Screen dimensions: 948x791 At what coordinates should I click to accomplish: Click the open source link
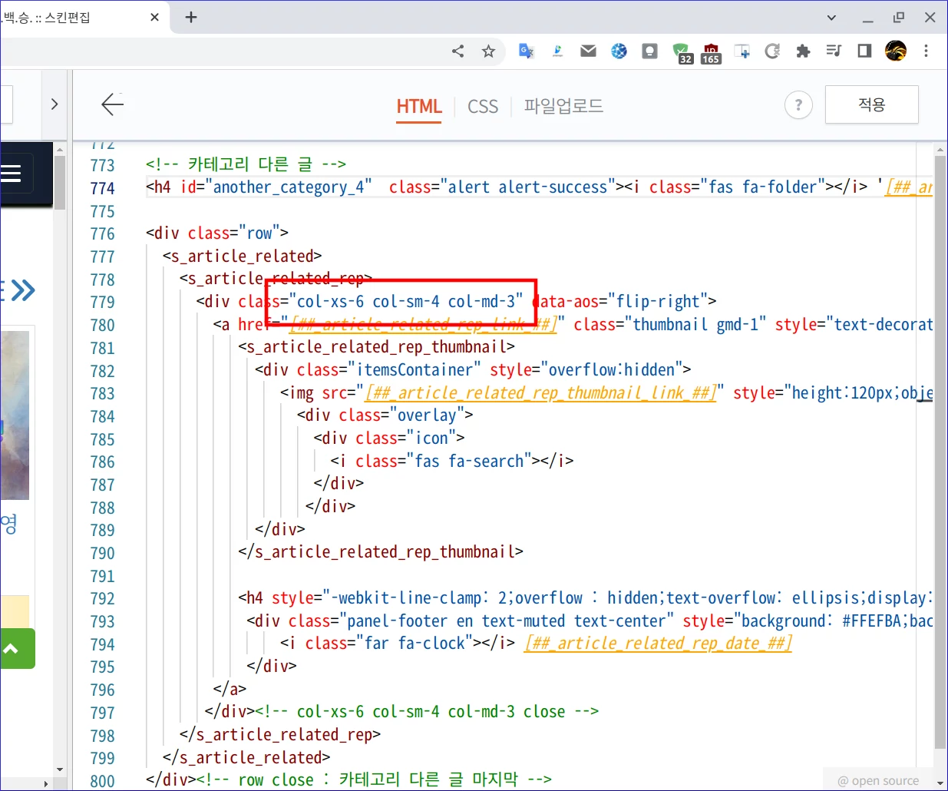tap(878, 781)
